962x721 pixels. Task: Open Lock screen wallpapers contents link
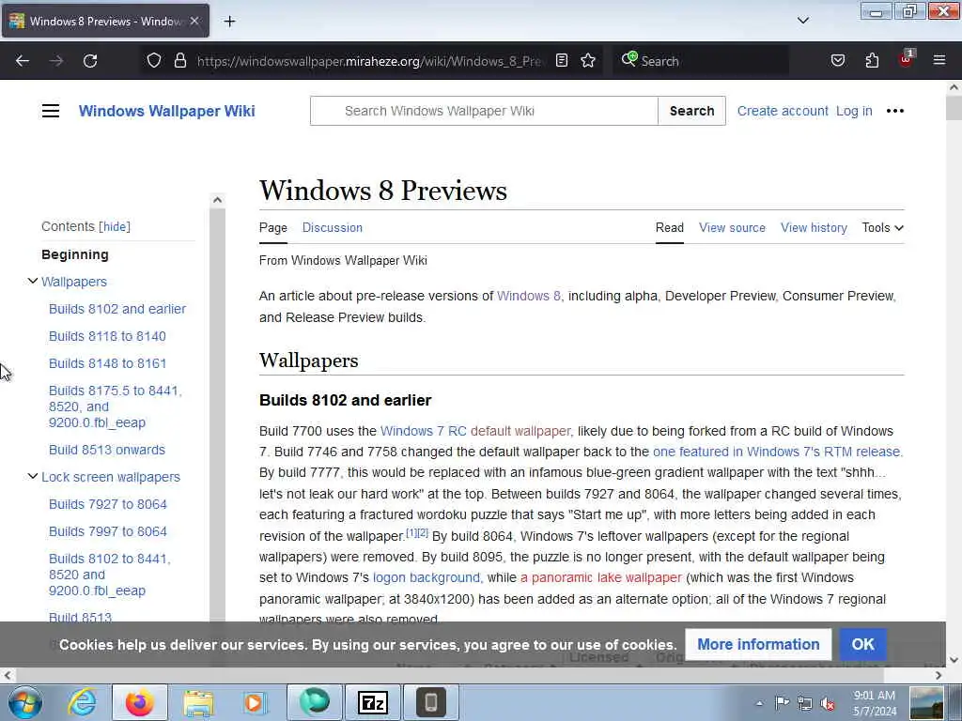[111, 477]
